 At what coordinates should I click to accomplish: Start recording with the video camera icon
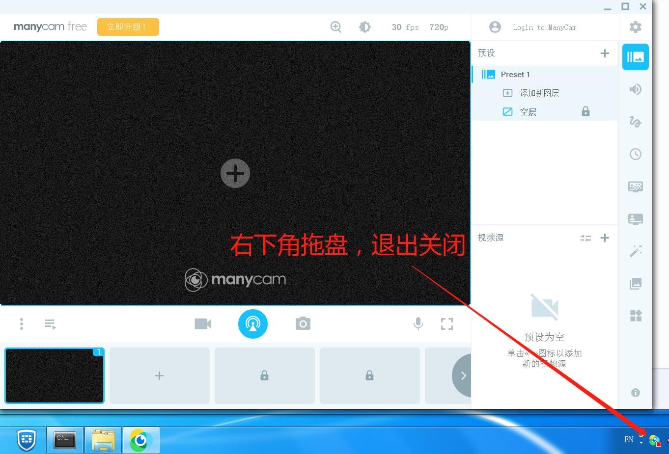[x=203, y=324]
